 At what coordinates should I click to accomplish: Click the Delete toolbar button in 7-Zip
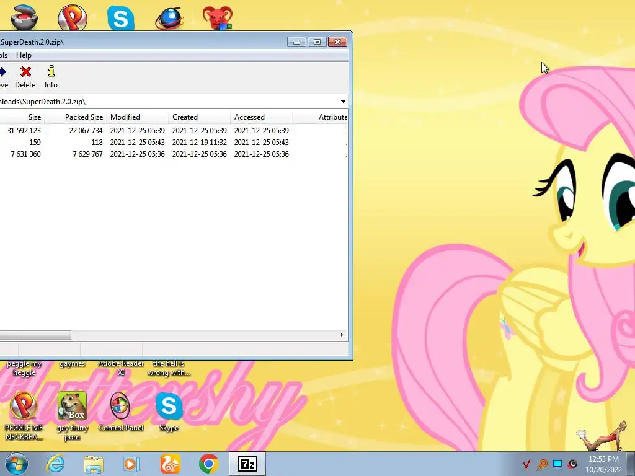pos(25,76)
